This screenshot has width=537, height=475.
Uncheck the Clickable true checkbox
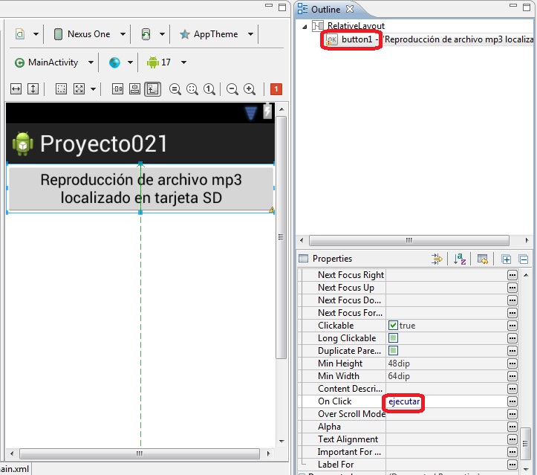coord(393,326)
